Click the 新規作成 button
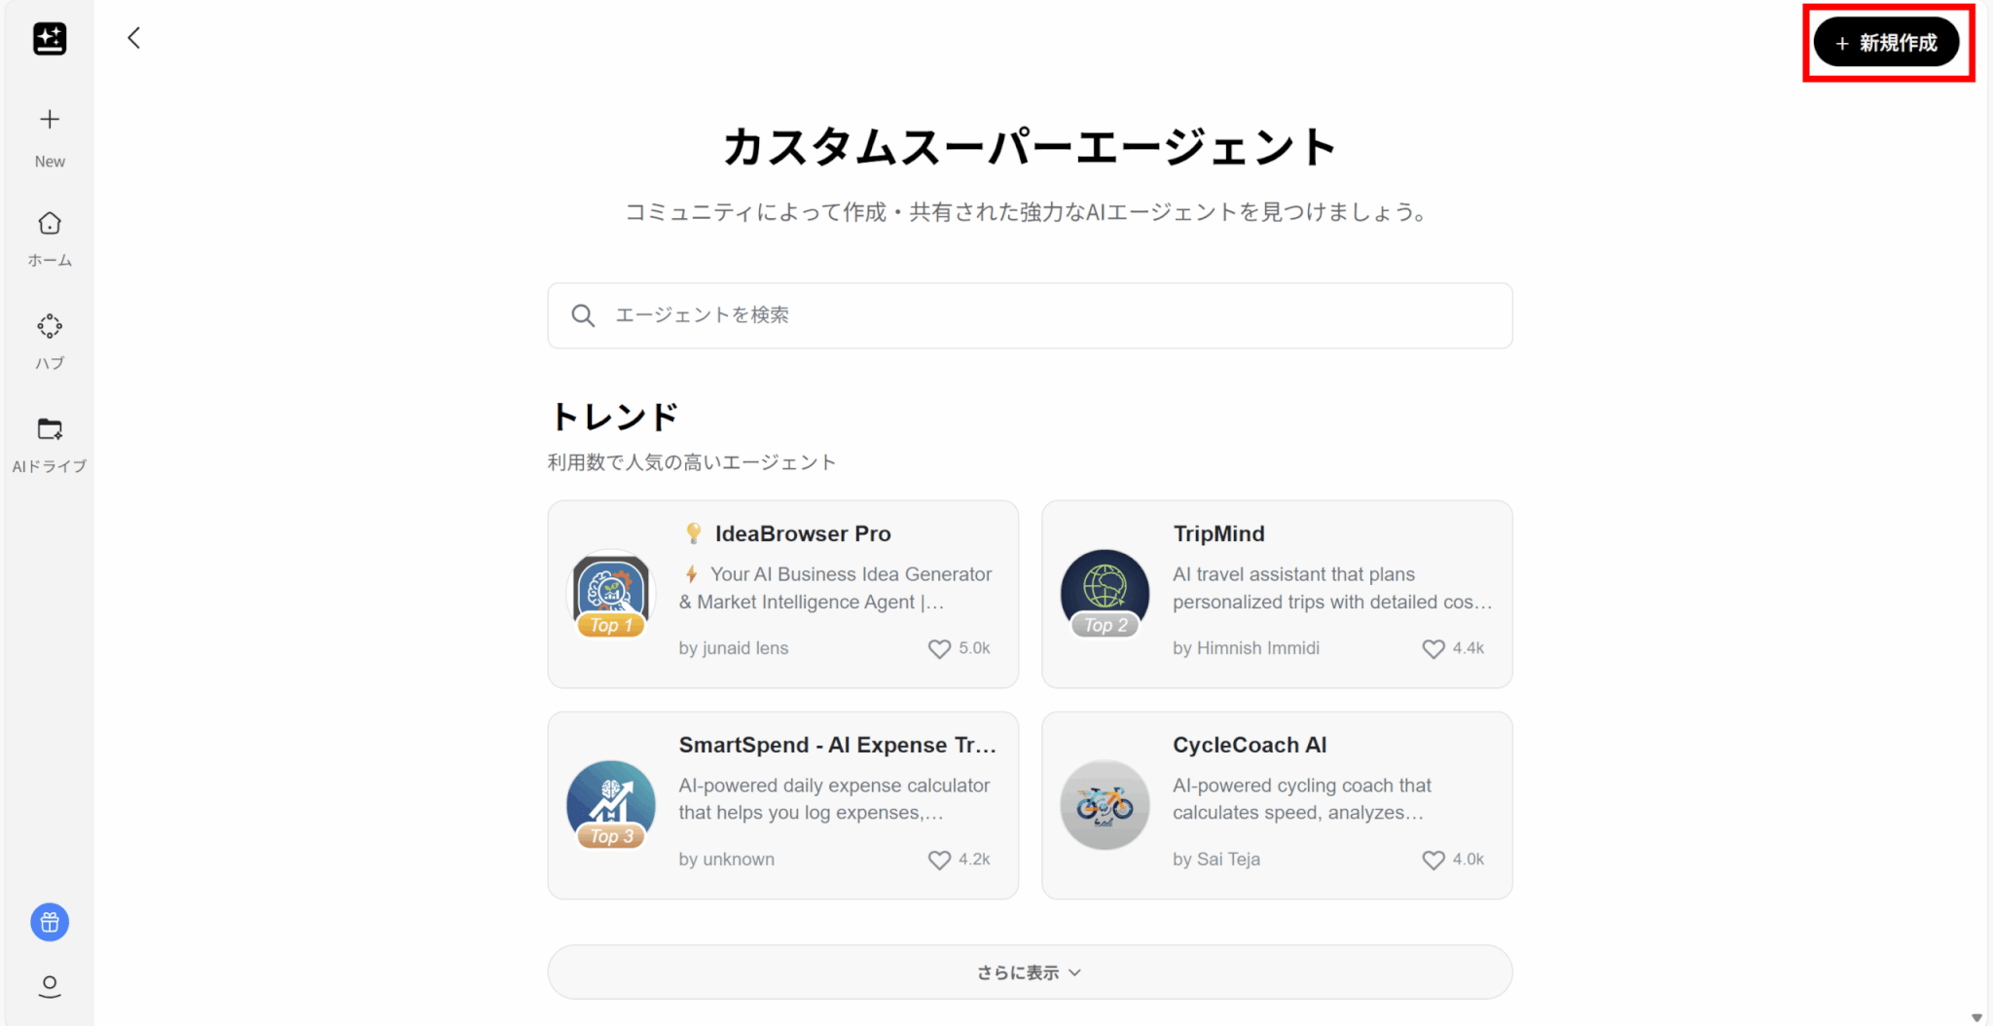 [1886, 43]
